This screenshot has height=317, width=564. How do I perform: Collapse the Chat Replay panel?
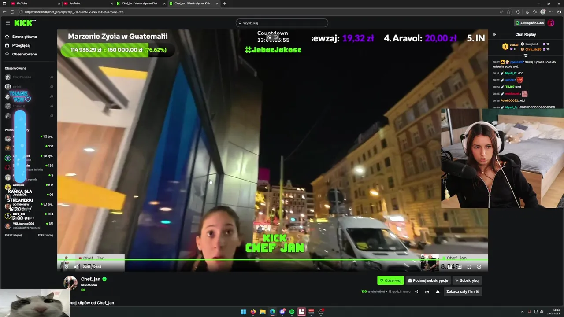(x=494, y=34)
